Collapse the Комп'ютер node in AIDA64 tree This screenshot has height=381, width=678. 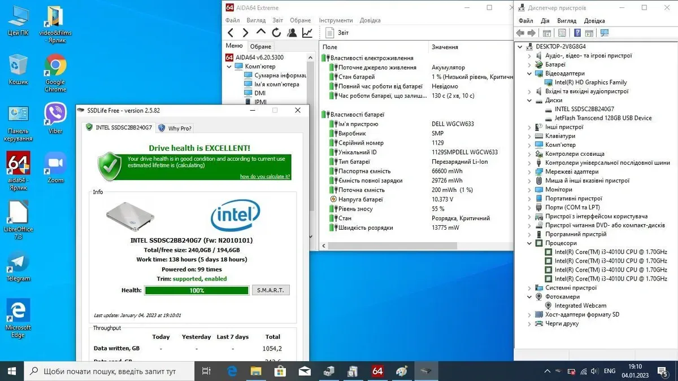pyautogui.click(x=229, y=67)
